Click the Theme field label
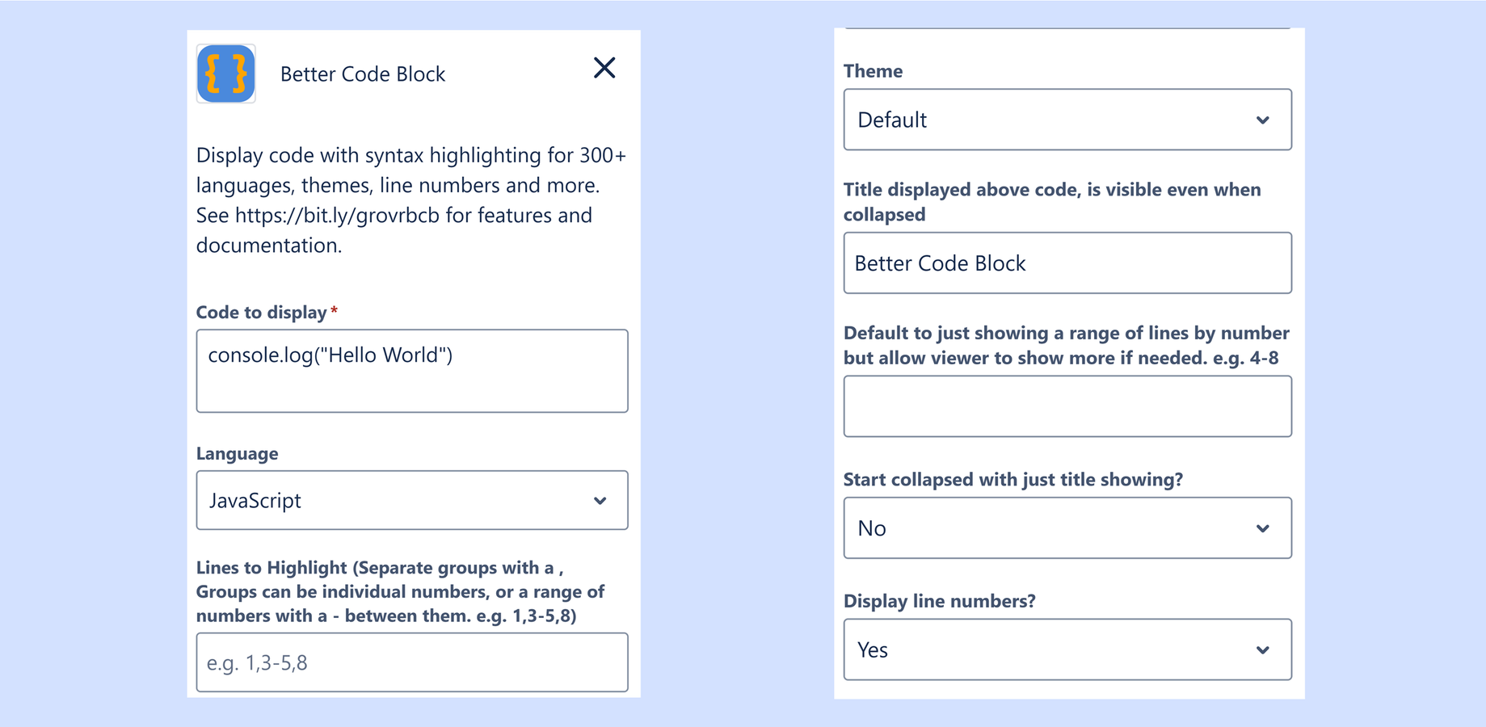Image resolution: width=1486 pixels, height=727 pixels. click(873, 71)
